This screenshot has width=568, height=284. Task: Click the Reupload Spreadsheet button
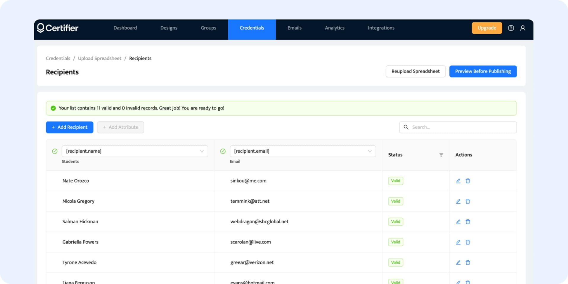tap(415, 71)
